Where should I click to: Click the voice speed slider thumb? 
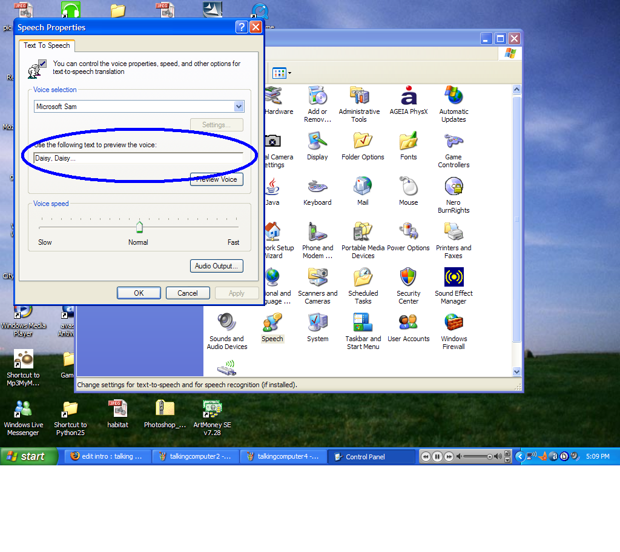click(x=139, y=227)
